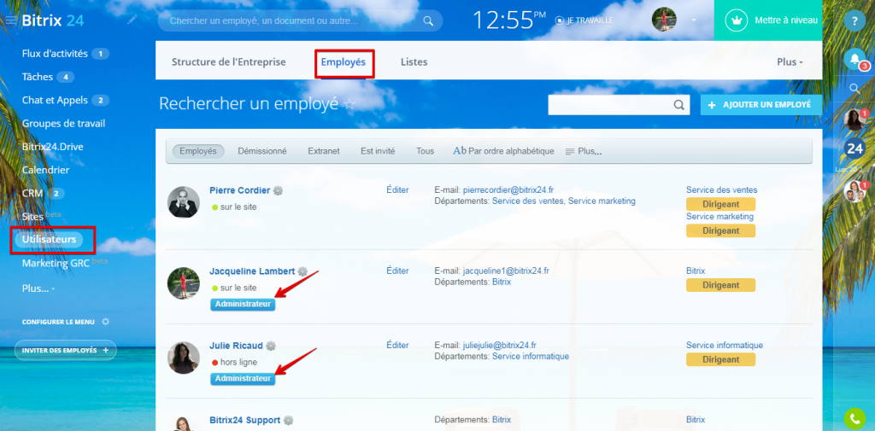
Task: Click the crown upgrade icon
Action: [736, 20]
